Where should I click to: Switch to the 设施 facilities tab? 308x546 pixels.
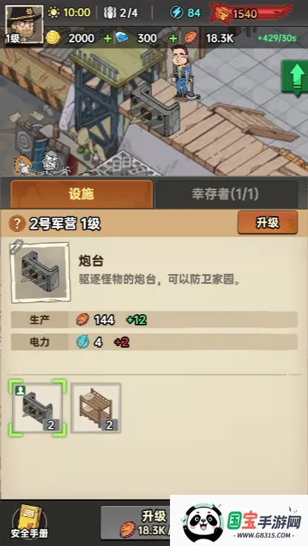pos(82,195)
